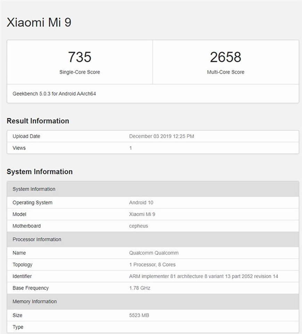Click the gray System Information table header
Image resolution: width=302 pixels, height=334 pixels.
[x=153, y=189]
